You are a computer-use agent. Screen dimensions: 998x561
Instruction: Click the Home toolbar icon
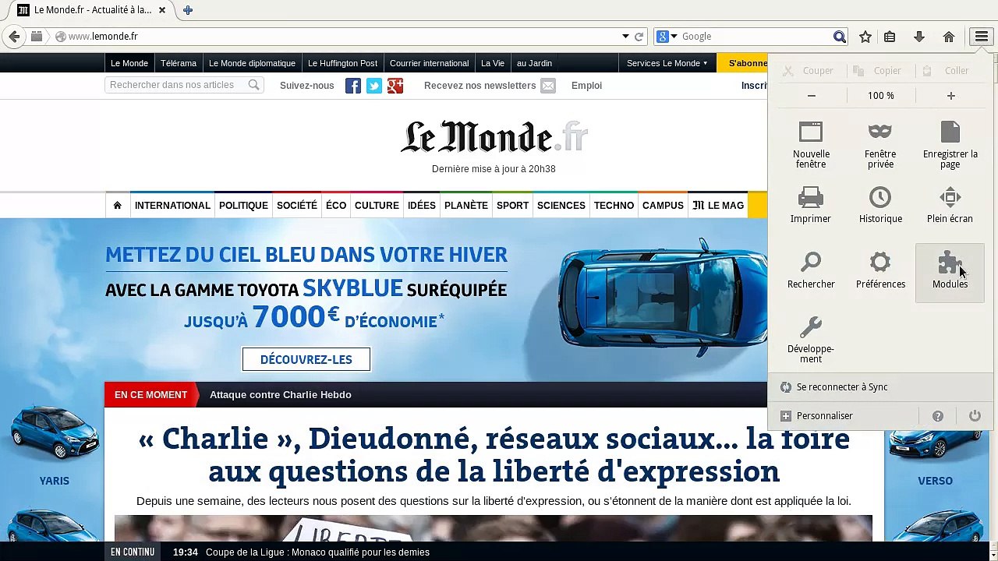pyautogui.click(x=949, y=37)
